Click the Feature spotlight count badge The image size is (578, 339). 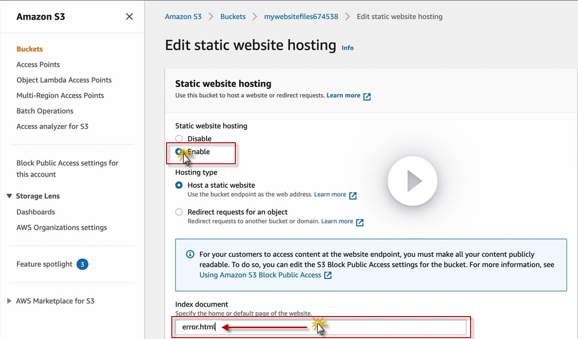pos(82,265)
